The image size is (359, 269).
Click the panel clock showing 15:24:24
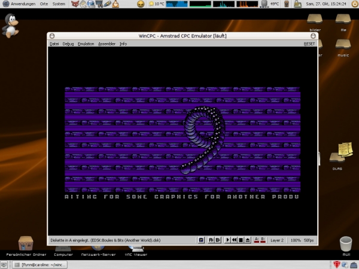pyautogui.click(x=326, y=4)
